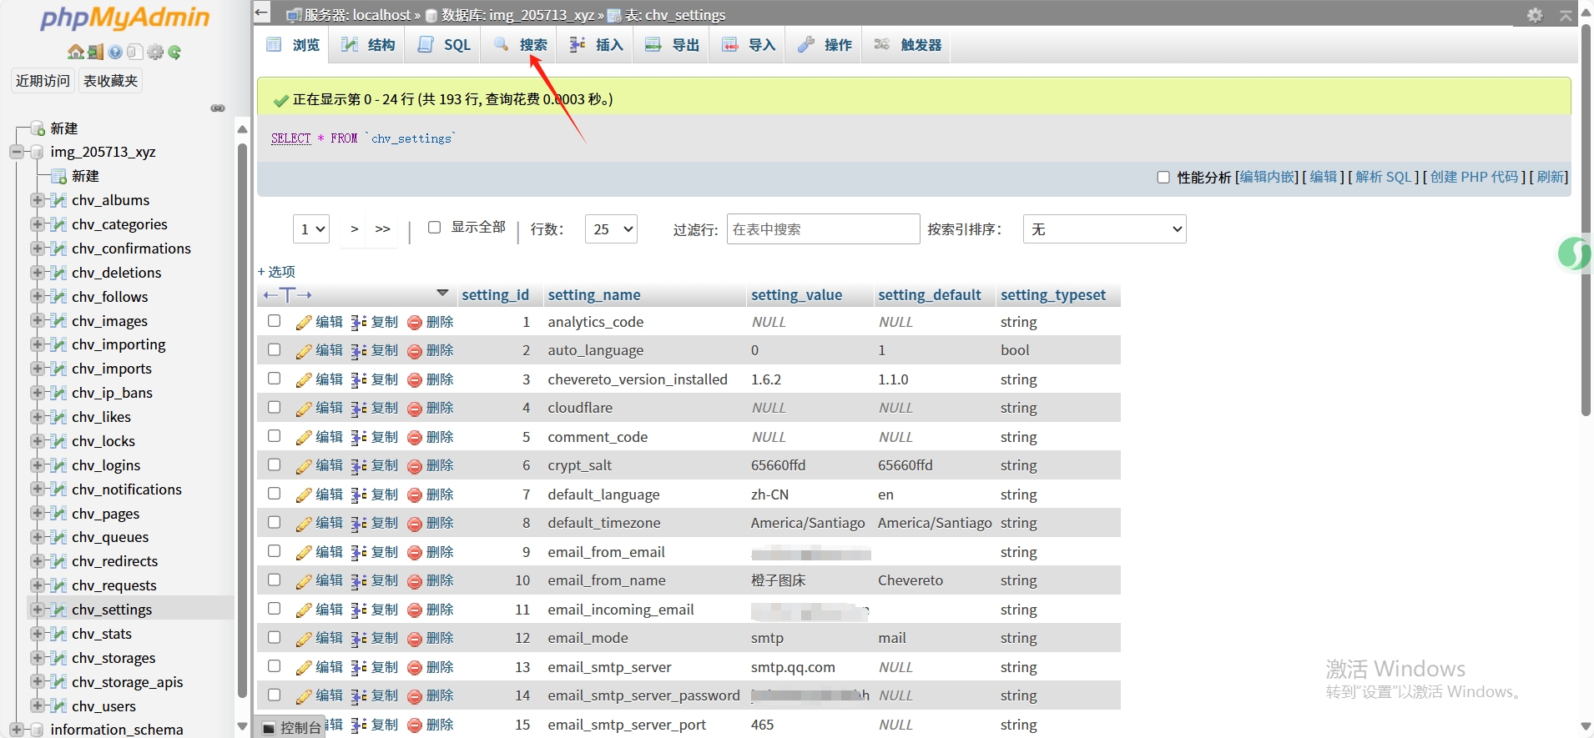
Task: Click the log out icon beside home
Action: (96, 53)
